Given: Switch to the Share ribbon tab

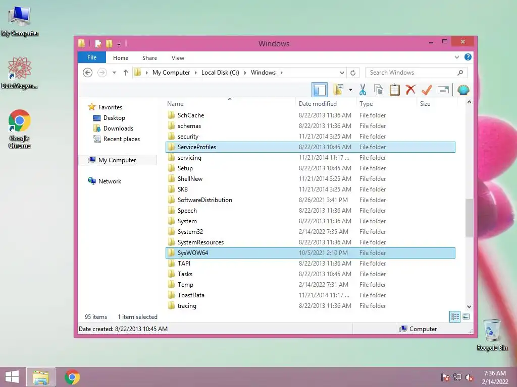Looking at the screenshot, I should [149, 58].
